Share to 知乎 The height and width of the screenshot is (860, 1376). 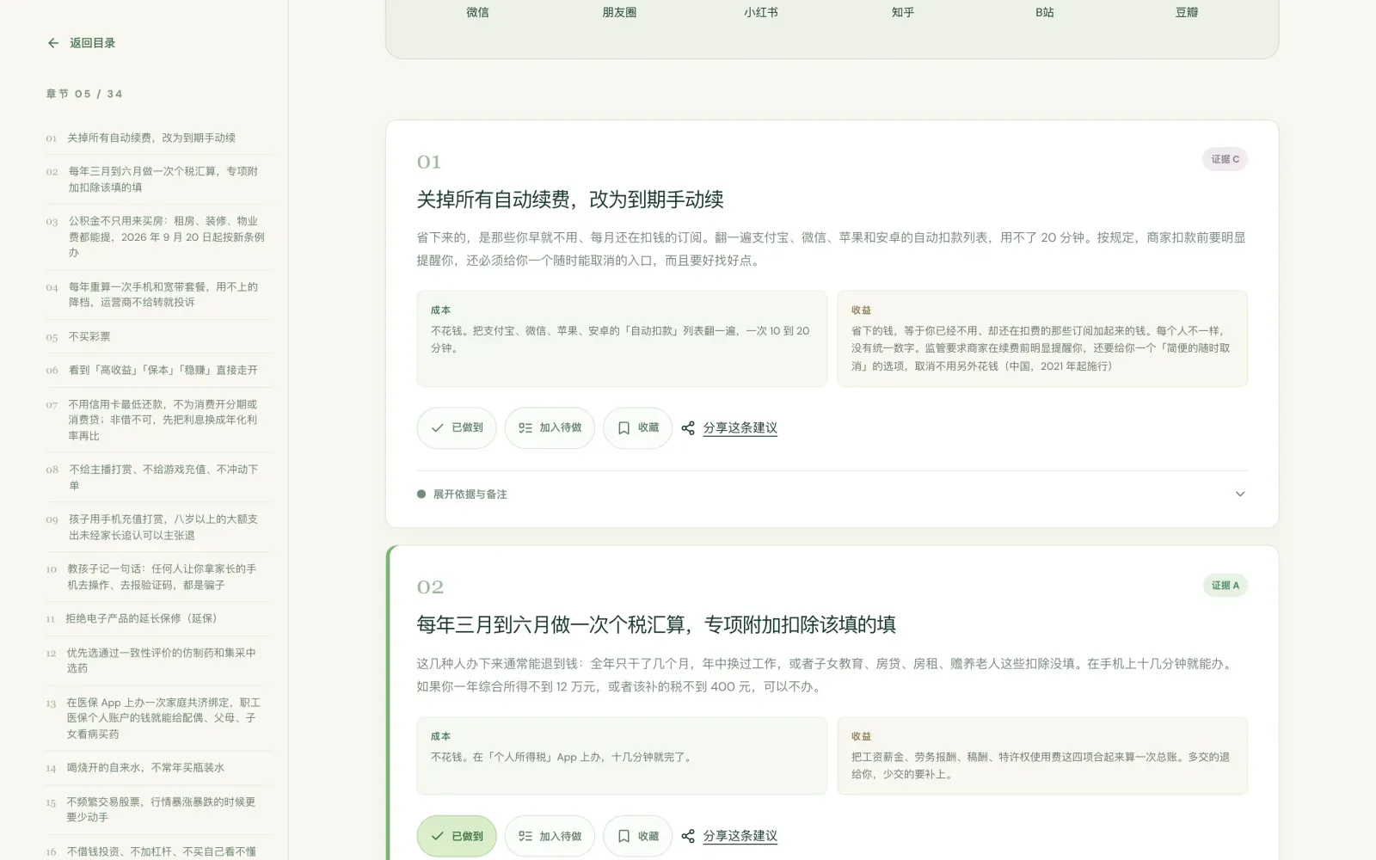pos(903,12)
